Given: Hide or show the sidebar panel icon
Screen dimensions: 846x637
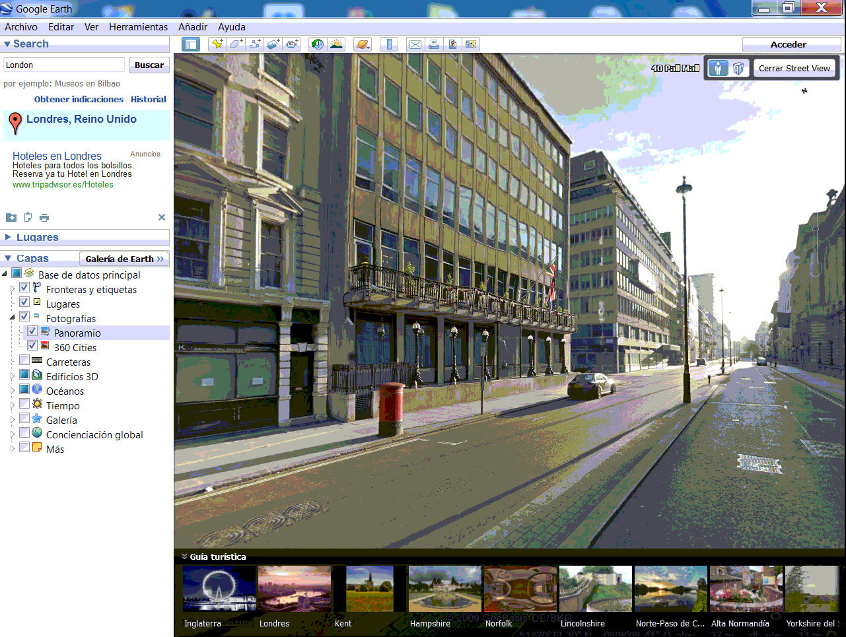Looking at the screenshot, I should point(191,44).
